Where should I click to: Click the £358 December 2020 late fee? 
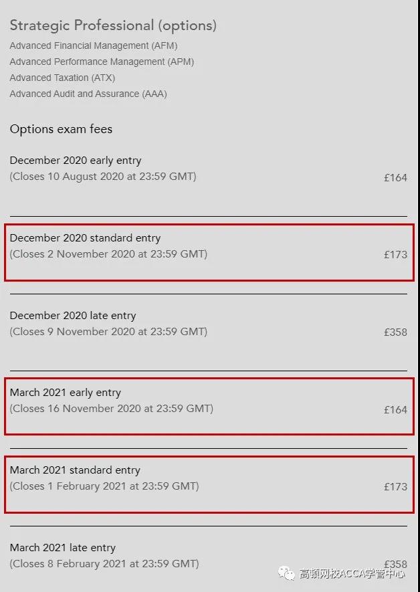coord(395,332)
